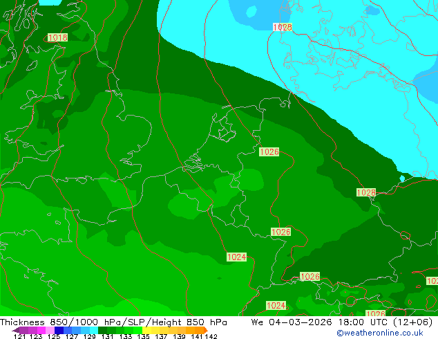438x339 pixels.
Task: Select the cyan swatch in the color scale
Action: coord(94,330)
